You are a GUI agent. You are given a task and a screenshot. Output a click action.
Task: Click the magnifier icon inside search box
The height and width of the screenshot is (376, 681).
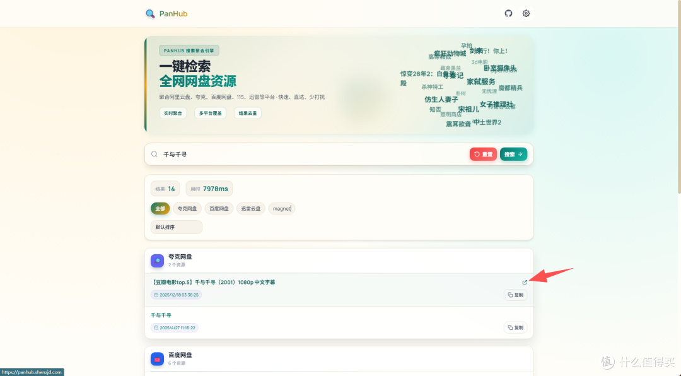[154, 155]
